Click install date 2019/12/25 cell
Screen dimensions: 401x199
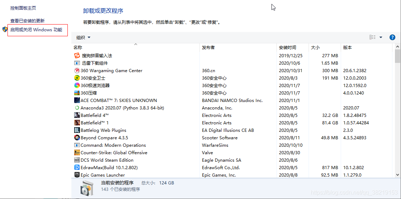click(x=290, y=55)
